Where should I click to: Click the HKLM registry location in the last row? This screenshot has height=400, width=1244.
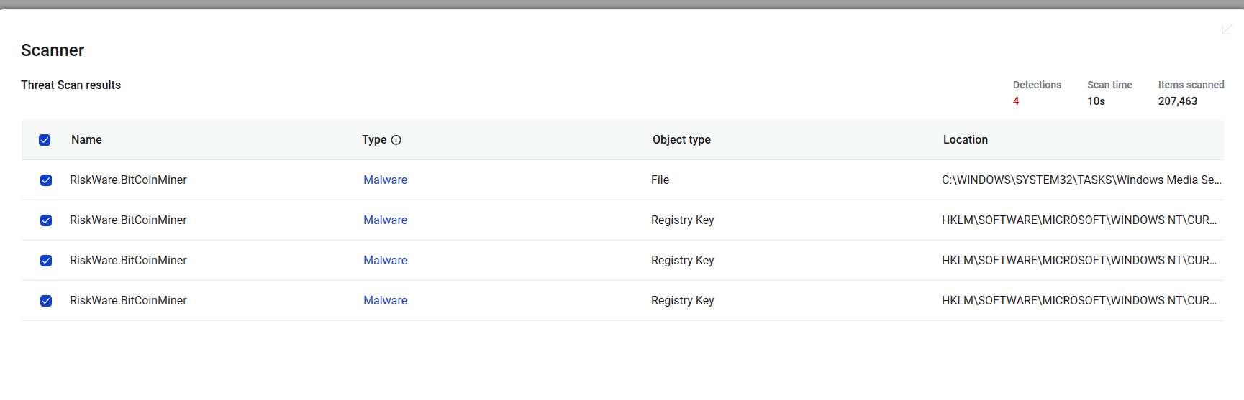click(x=1079, y=301)
